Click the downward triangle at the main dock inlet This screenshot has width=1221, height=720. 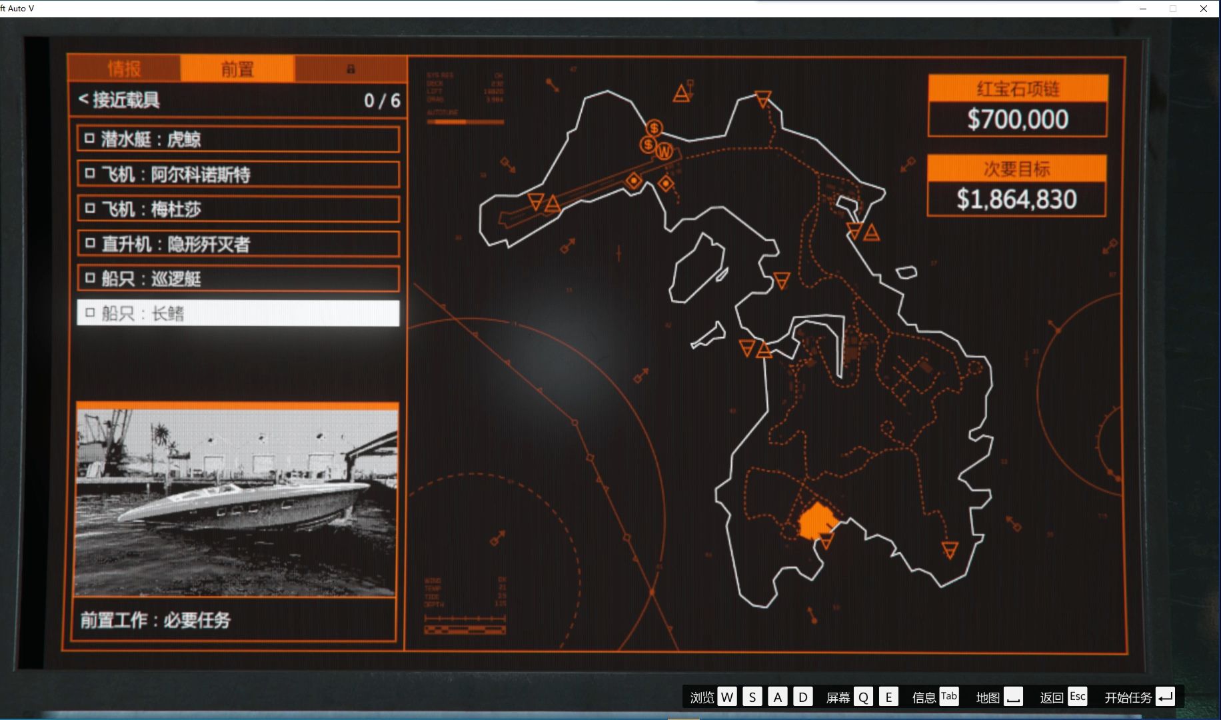pos(747,347)
